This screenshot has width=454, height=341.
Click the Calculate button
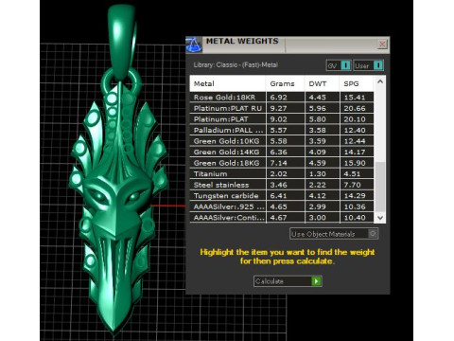(x=288, y=281)
